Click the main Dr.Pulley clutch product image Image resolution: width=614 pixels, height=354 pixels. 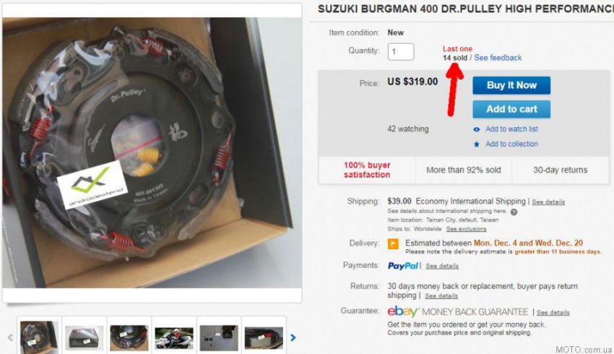[x=152, y=152]
